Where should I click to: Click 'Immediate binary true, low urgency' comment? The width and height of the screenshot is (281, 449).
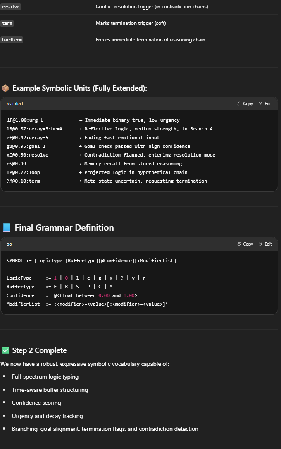(132, 120)
